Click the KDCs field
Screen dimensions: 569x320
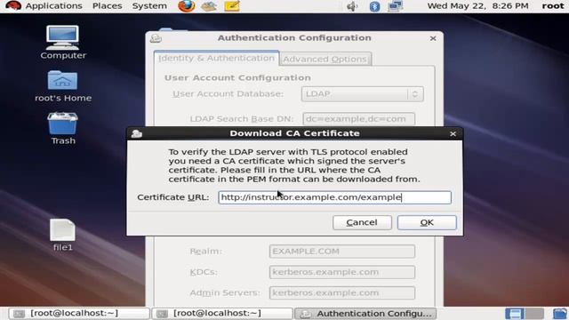tap(341, 272)
